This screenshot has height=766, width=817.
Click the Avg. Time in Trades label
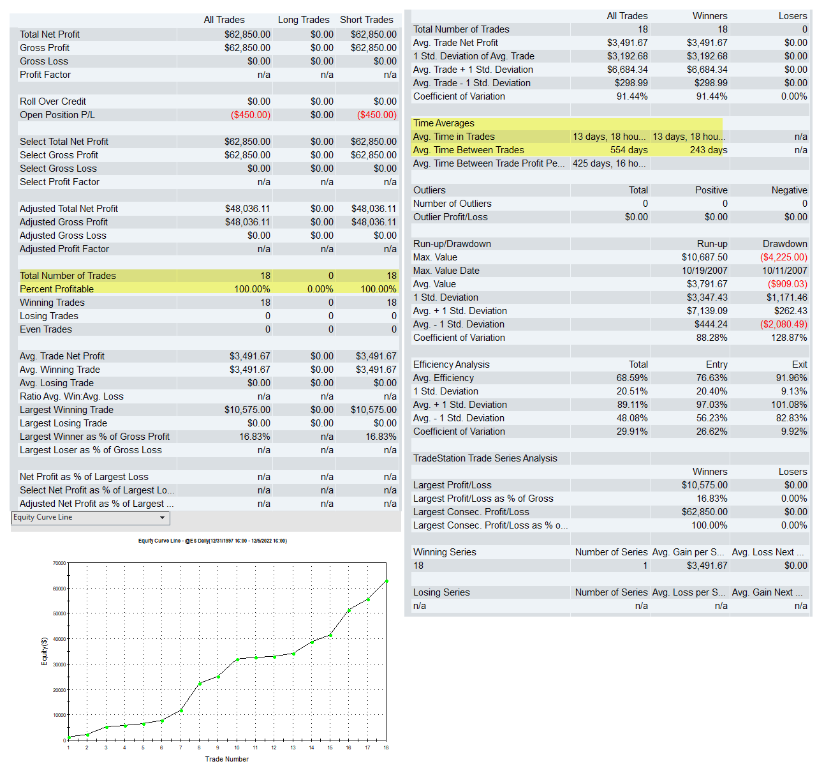(454, 137)
